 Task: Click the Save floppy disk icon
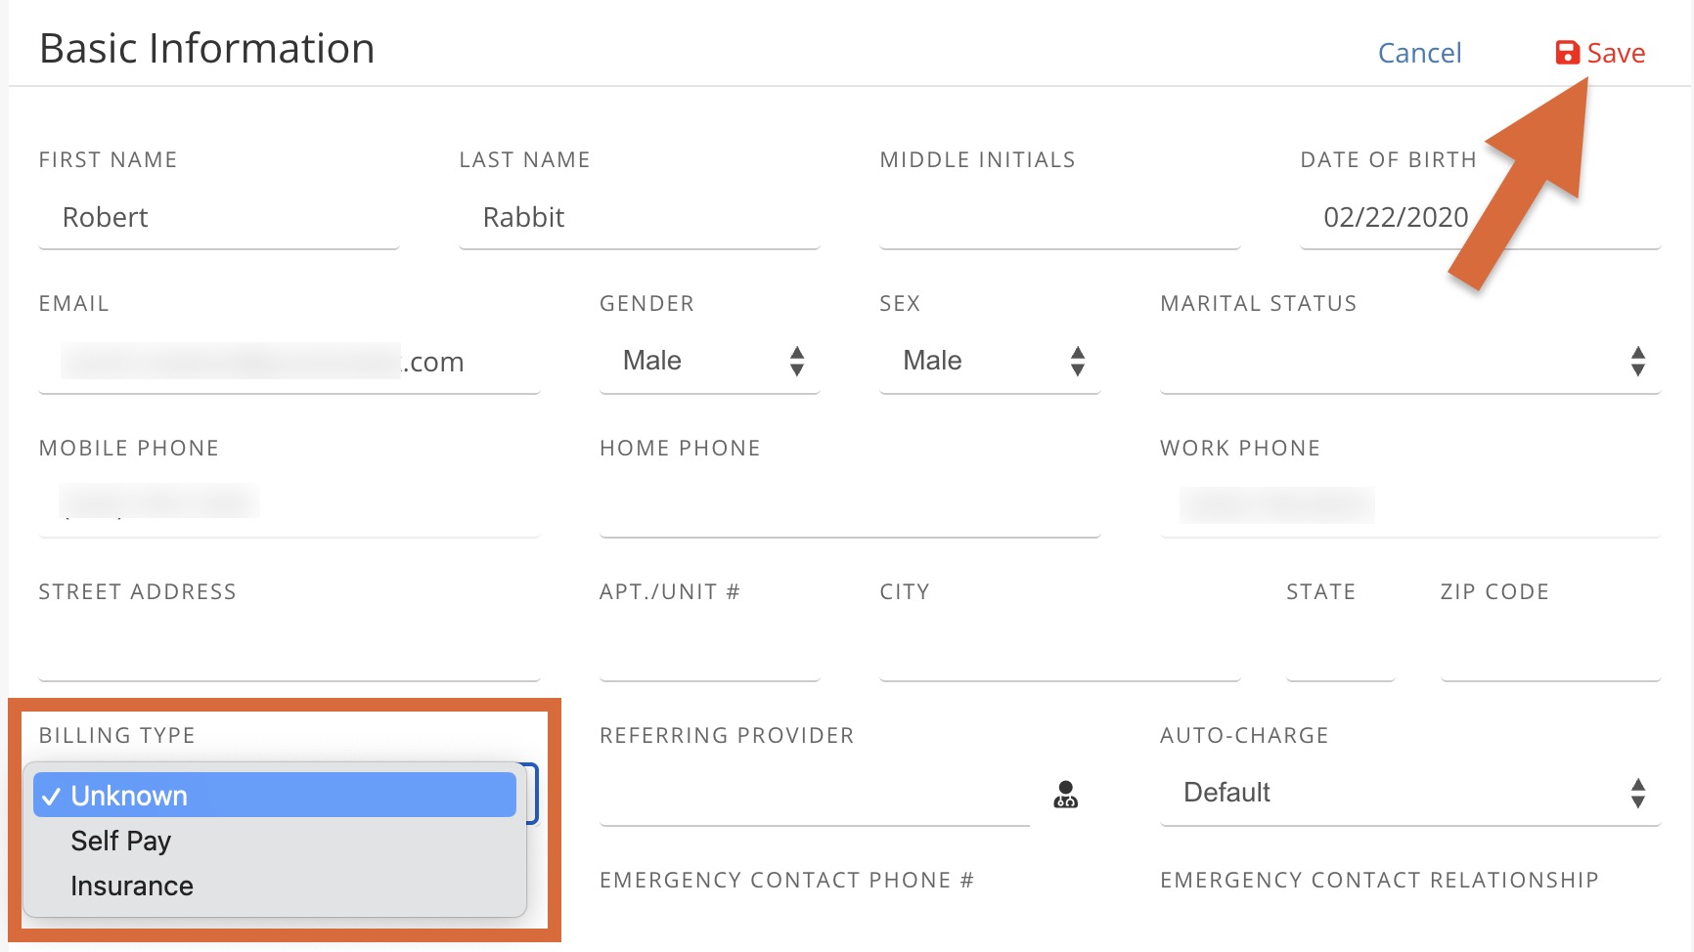[1567, 53]
